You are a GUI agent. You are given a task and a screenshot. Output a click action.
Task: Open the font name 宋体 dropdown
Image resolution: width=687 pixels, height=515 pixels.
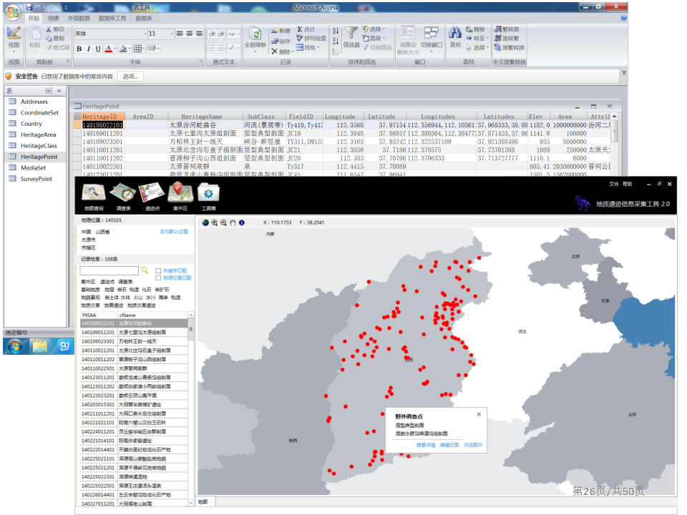[x=145, y=34]
